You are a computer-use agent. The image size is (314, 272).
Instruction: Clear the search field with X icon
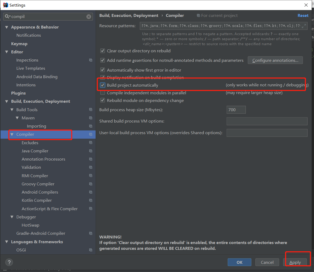click(88, 17)
